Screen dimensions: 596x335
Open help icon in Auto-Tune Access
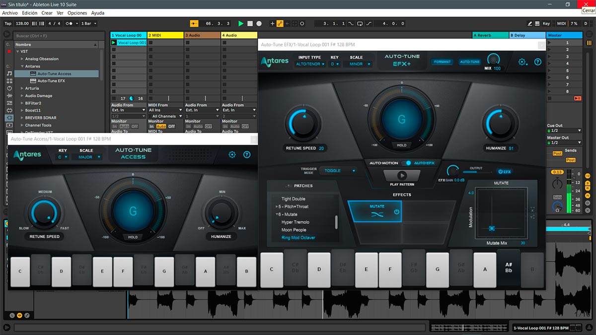tap(247, 155)
